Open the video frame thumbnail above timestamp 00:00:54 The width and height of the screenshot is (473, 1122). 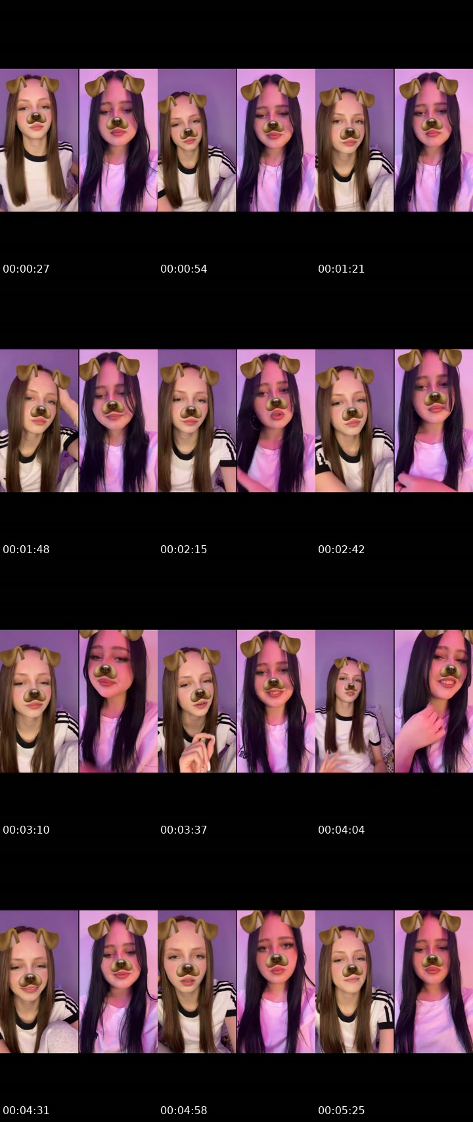tap(236, 140)
